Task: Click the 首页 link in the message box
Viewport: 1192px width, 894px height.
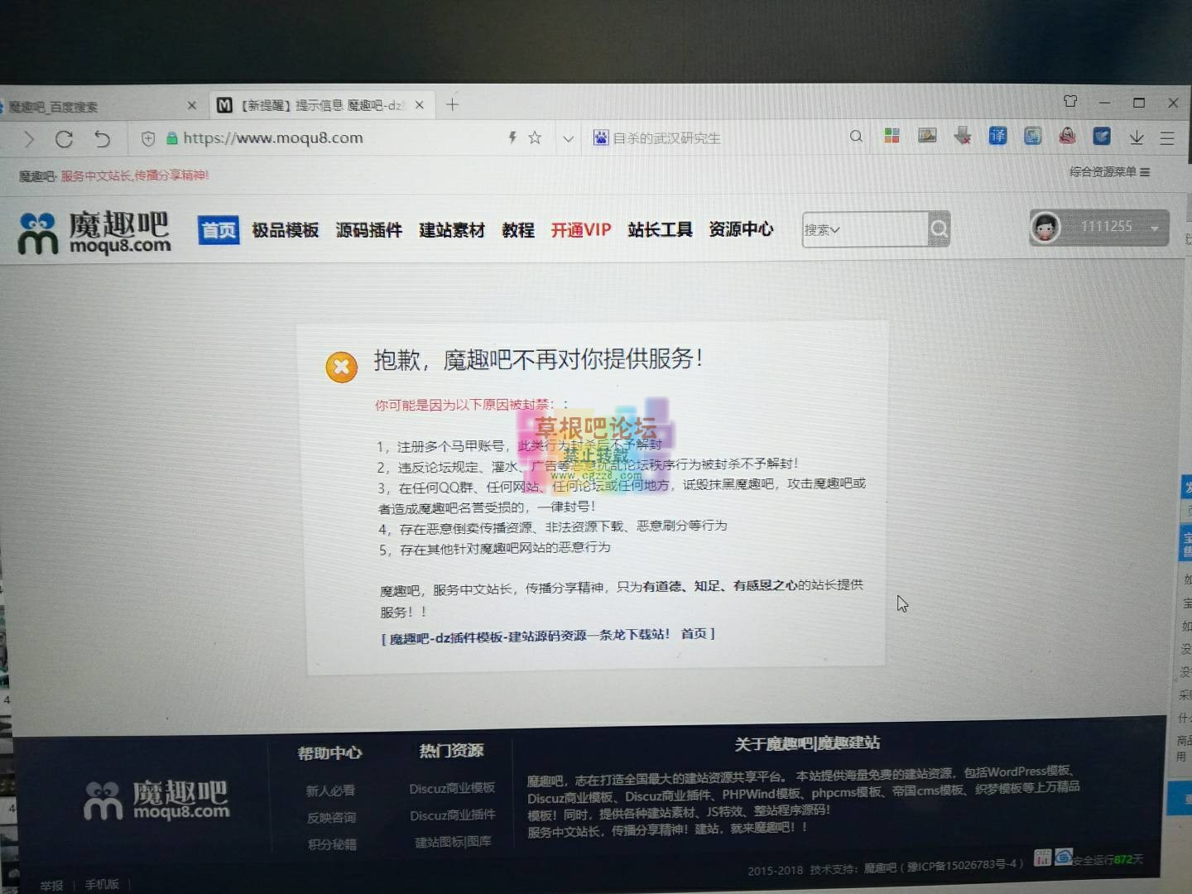Action: click(694, 634)
